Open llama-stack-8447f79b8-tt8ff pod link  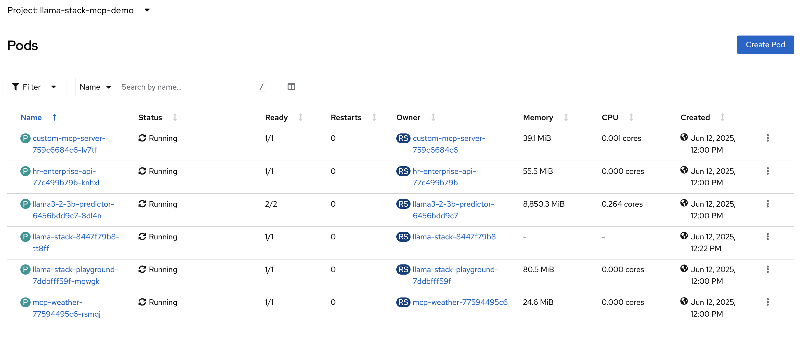(x=76, y=242)
